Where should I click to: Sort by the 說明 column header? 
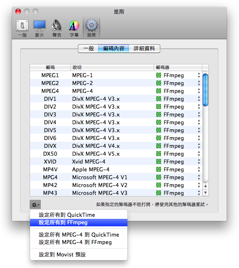[112, 67]
